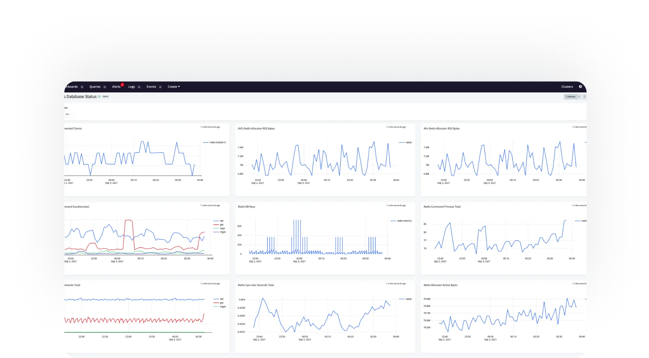
Task: Click refresh timestamp icon on Command Duration panel
Action: click(x=201, y=205)
